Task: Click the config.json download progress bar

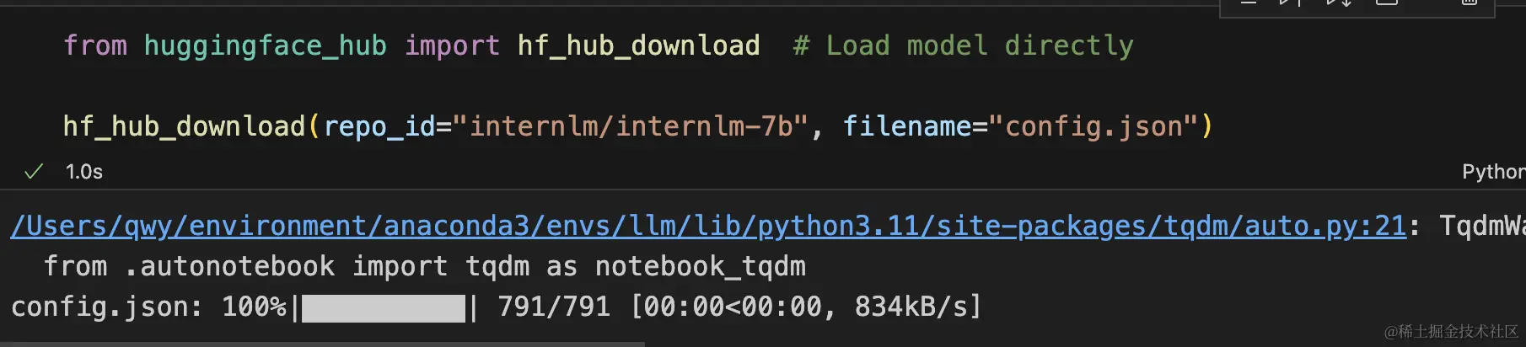Action: [384, 308]
